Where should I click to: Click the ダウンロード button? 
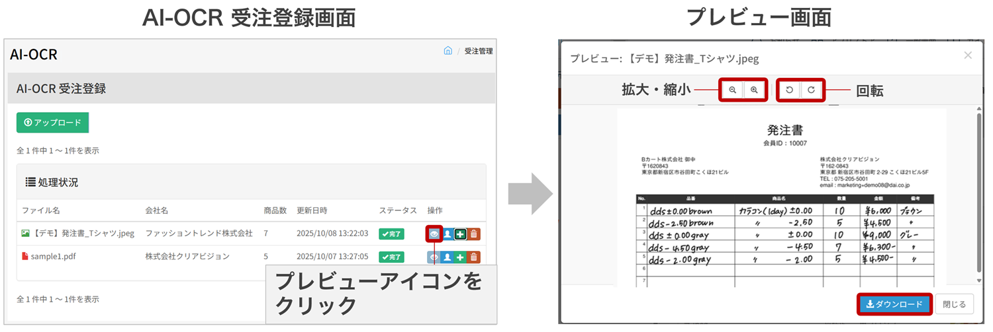point(895,304)
